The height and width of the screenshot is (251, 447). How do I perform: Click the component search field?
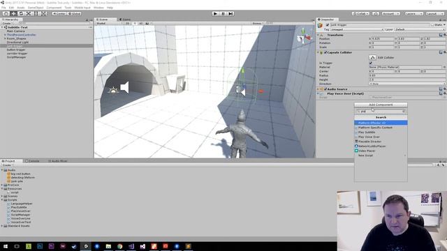pos(381,112)
